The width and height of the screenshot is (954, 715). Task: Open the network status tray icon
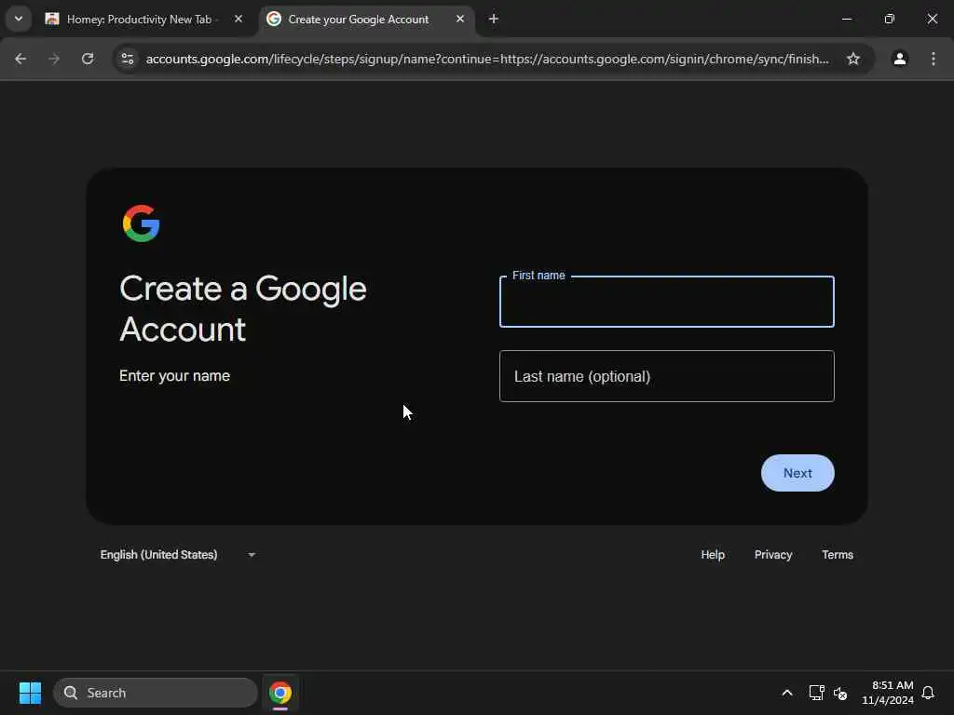coord(816,693)
